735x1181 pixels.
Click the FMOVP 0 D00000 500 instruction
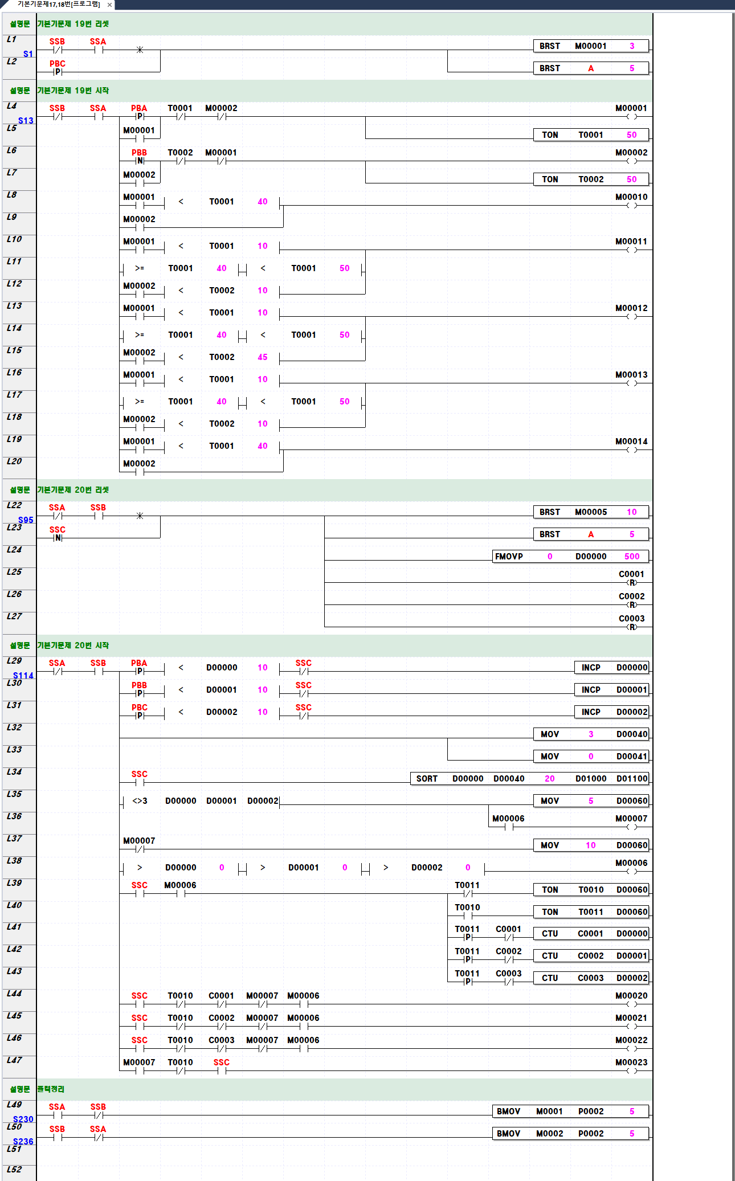pos(570,557)
